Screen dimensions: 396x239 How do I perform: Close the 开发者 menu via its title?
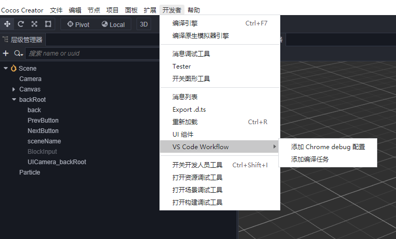(172, 10)
